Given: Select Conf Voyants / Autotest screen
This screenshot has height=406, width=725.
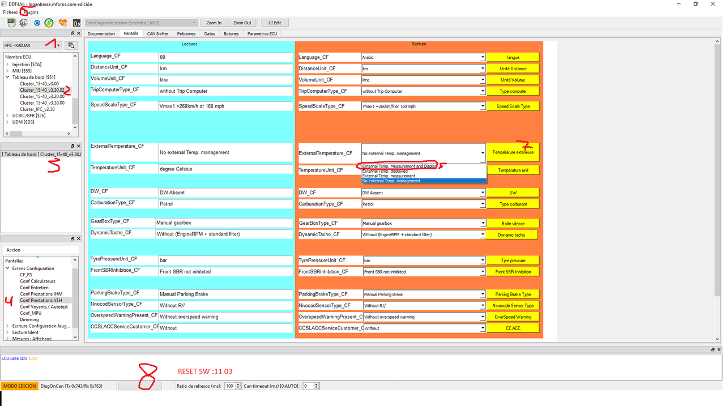Looking at the screenshot, I should coord(44,307).
